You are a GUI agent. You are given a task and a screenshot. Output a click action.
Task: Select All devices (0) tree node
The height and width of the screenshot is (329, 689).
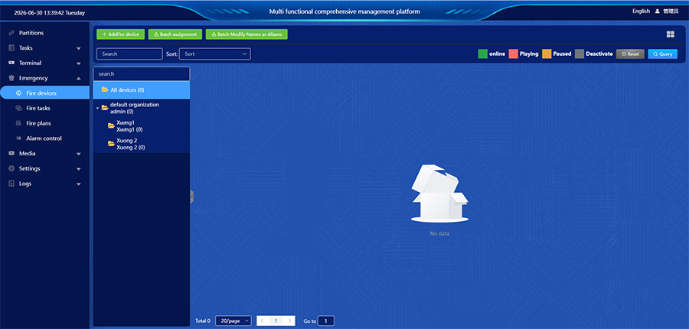(142, 90)
